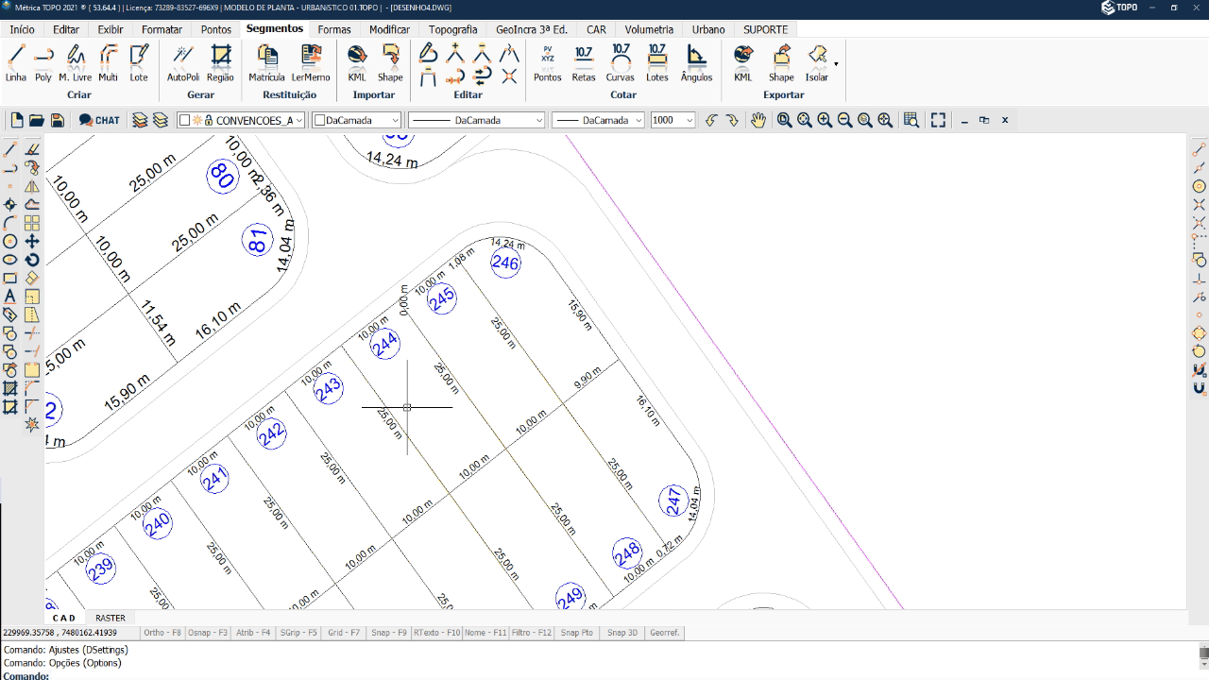Click the Snap 3D status button
The image size is (1209, 680).
click(x=622, y=633)
